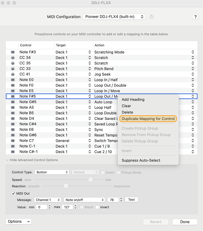This screenshot has height=231, width=203.
Task: Collapse Hide Advanced Control Options section
Action: (7, 160)
